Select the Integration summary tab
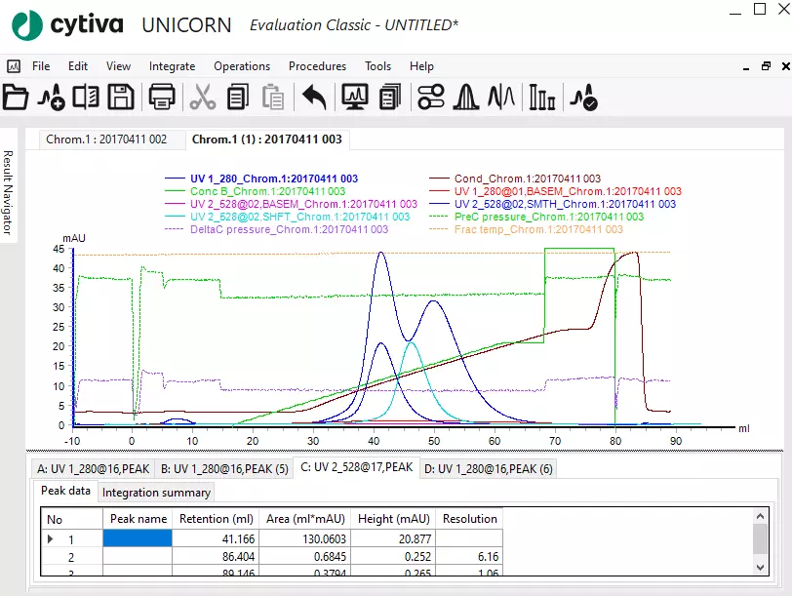Image resolution: width=792 pixels, height=596 pixels. tap(156, 493)
